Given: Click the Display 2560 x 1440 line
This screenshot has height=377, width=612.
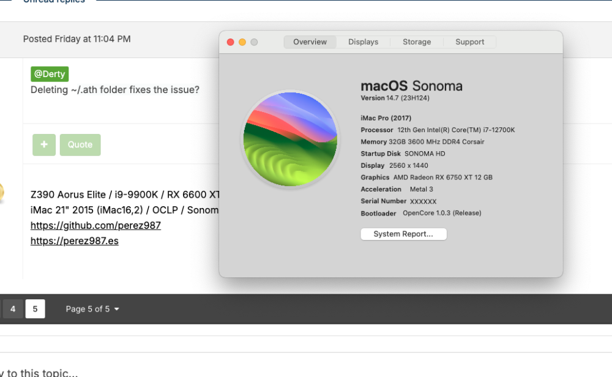Looking at the screenshot, I should coord(394,165).
